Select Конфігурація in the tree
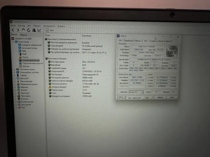 tap(27, 102)
